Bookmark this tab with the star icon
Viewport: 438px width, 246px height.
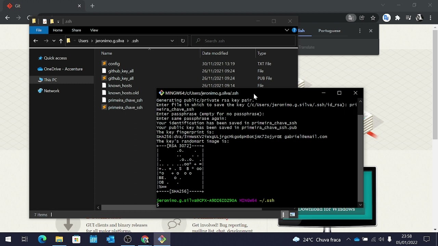(x=373, y=18)
